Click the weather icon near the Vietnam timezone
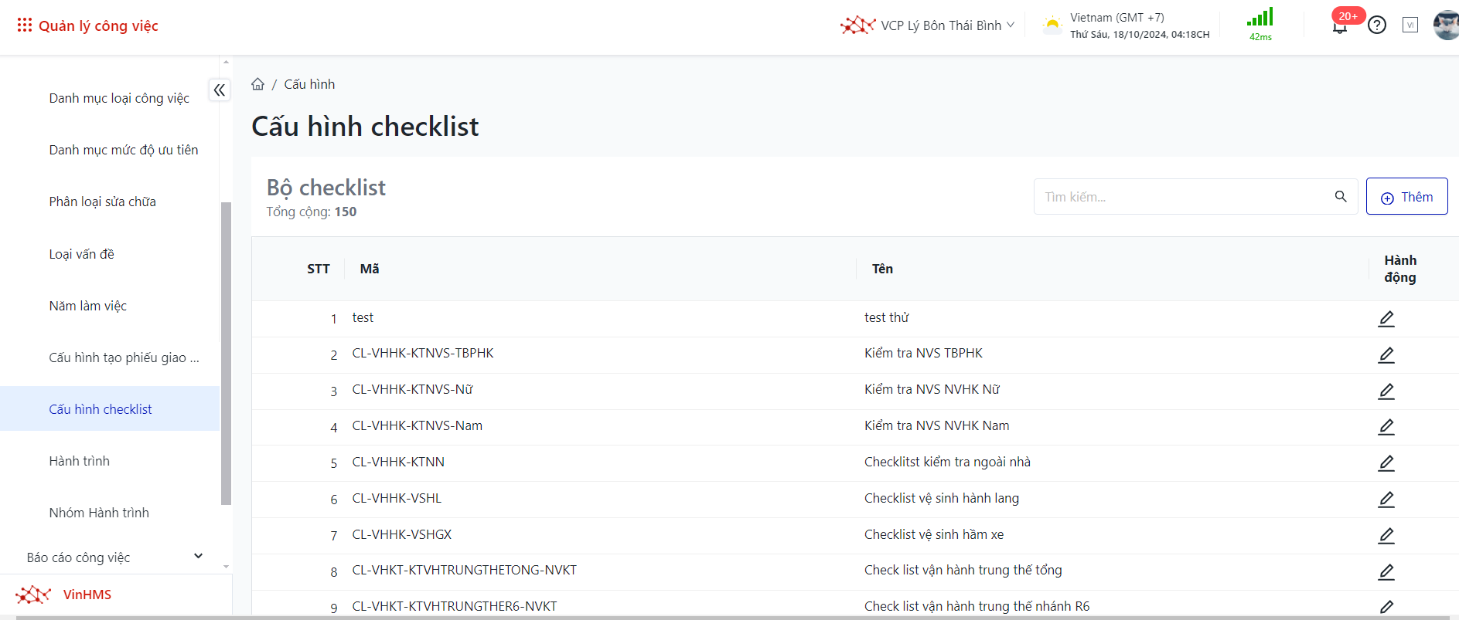This screenshot has width=1459, height=620. (1052, 25)
